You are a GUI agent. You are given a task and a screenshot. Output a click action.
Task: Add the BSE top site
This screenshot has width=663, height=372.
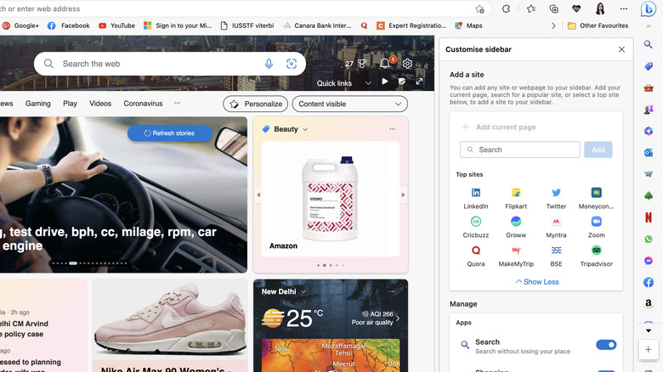[x=556, y=256]
